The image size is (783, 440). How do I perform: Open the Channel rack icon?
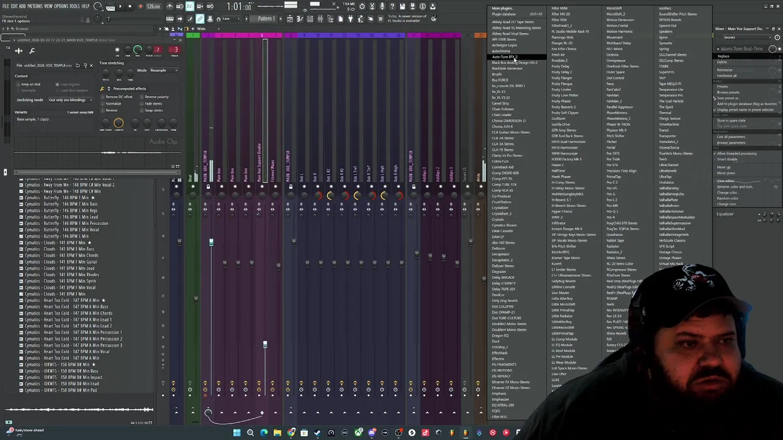click(310, 19)
